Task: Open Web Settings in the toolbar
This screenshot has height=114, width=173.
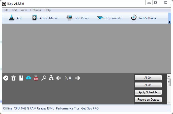Action: tap(143, 18)
